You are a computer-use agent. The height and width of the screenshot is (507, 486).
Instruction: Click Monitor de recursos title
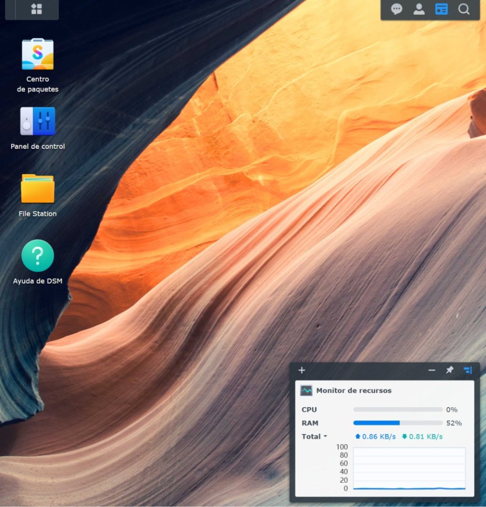tap(354, 391)
